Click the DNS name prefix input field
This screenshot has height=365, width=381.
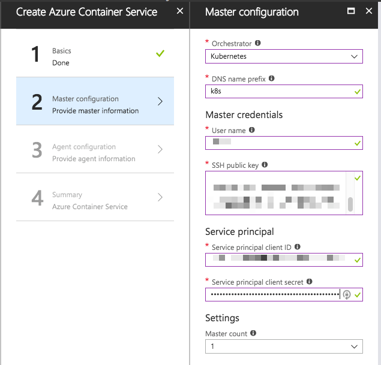(x=279, y=91)
